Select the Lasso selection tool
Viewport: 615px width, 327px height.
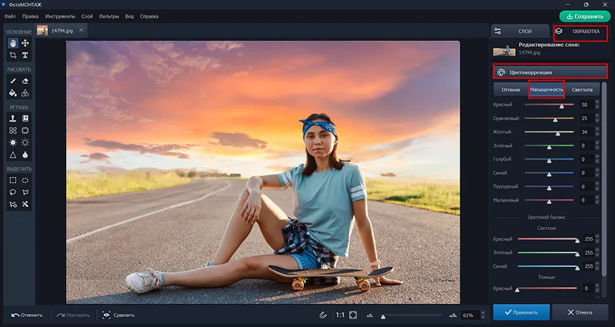tap(13, 192)
